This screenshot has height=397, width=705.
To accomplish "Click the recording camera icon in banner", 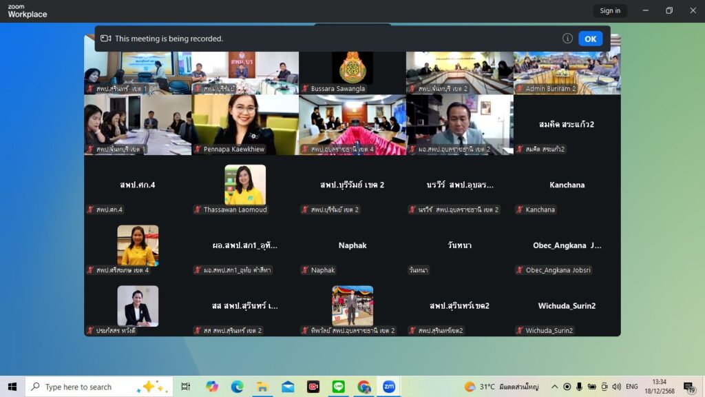I will tap(105, 39).
